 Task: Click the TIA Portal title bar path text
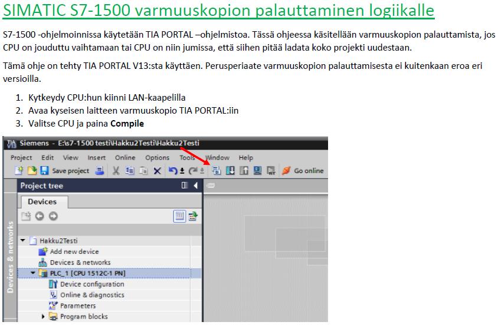pos(128,143)
